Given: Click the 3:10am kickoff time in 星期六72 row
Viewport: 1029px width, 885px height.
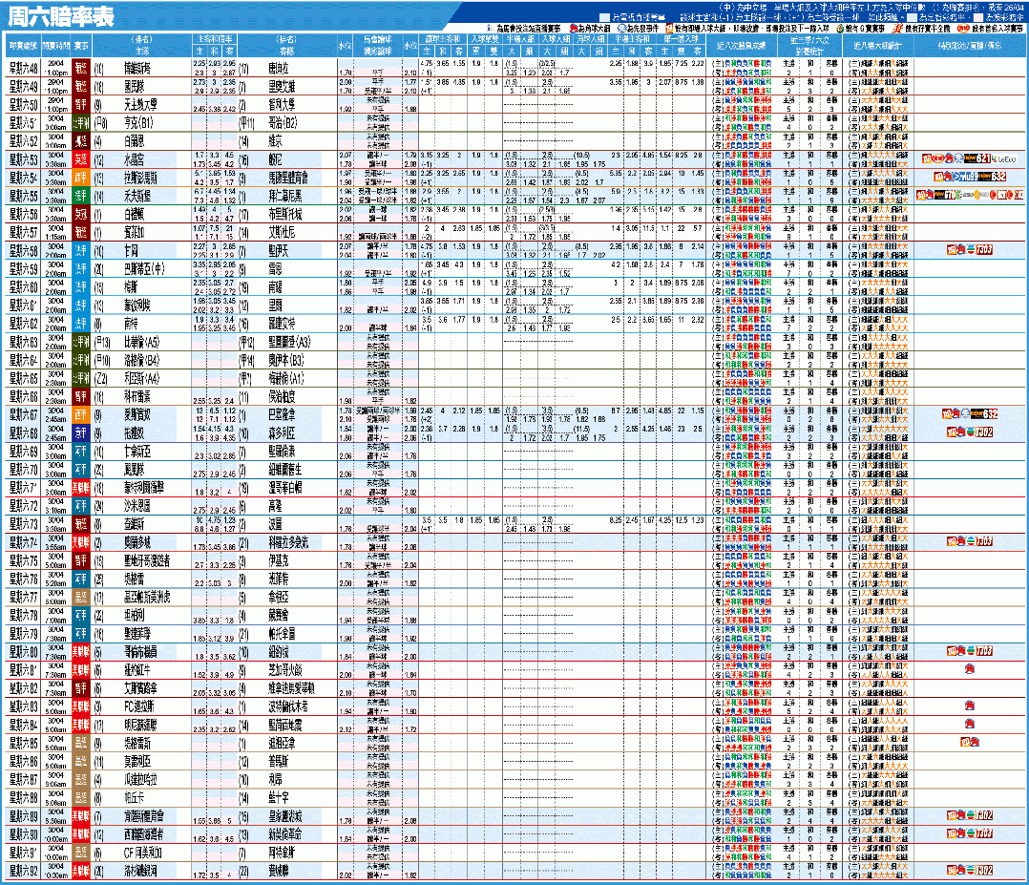Looking at the screenshot, I should (56, 510).
